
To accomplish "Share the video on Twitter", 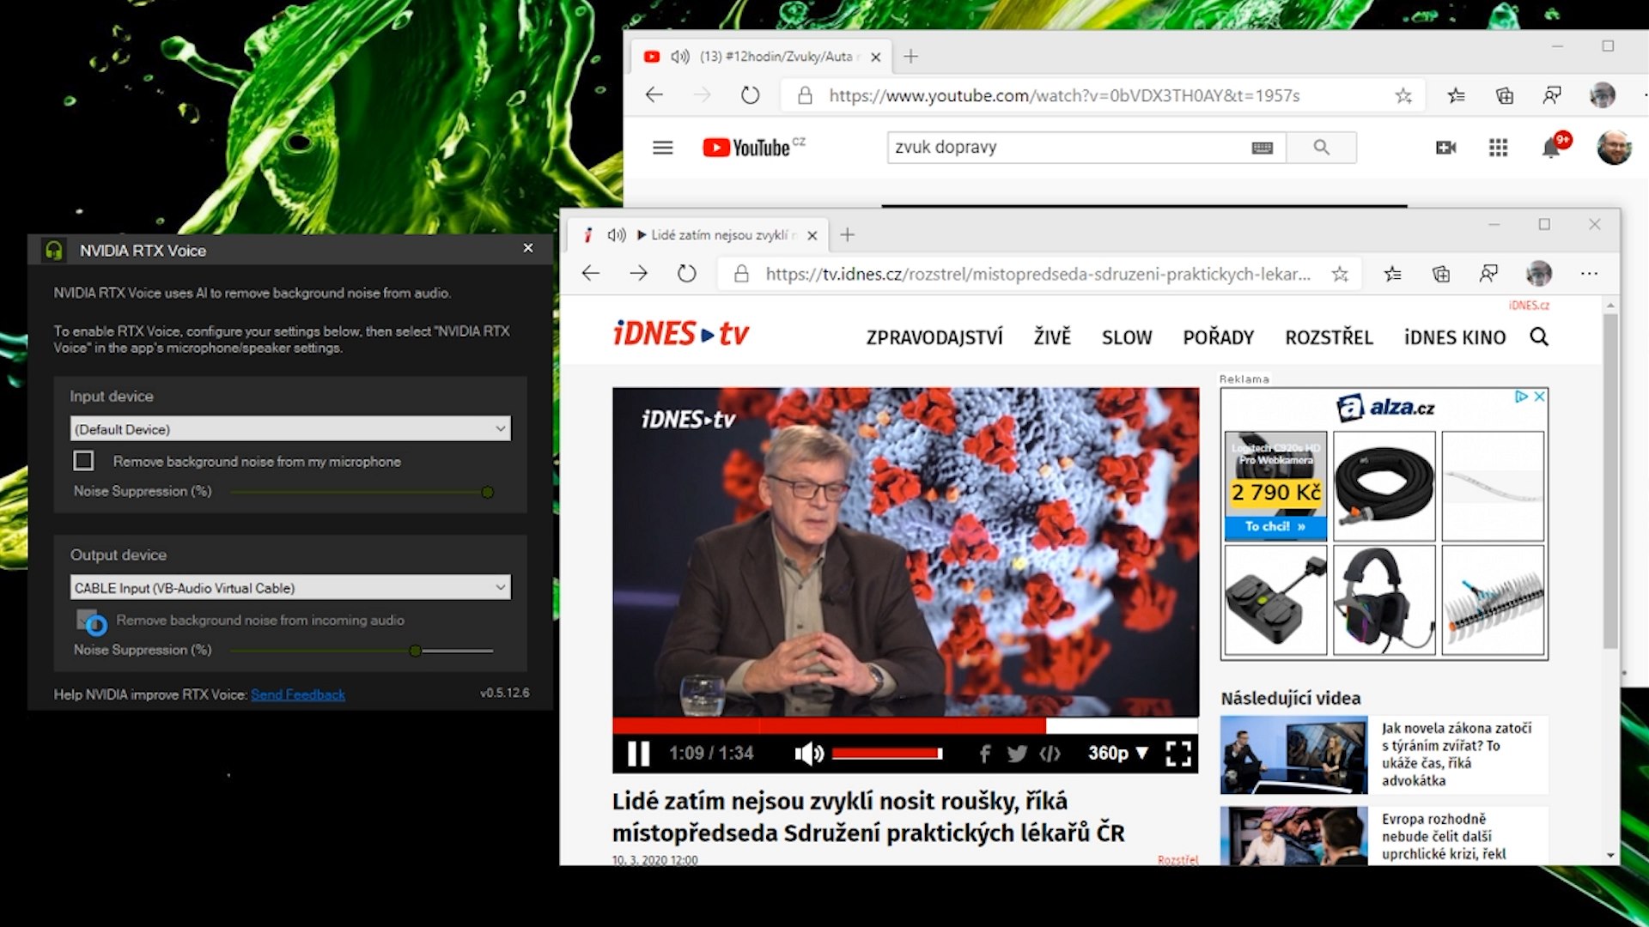I will coord(1017,754).
